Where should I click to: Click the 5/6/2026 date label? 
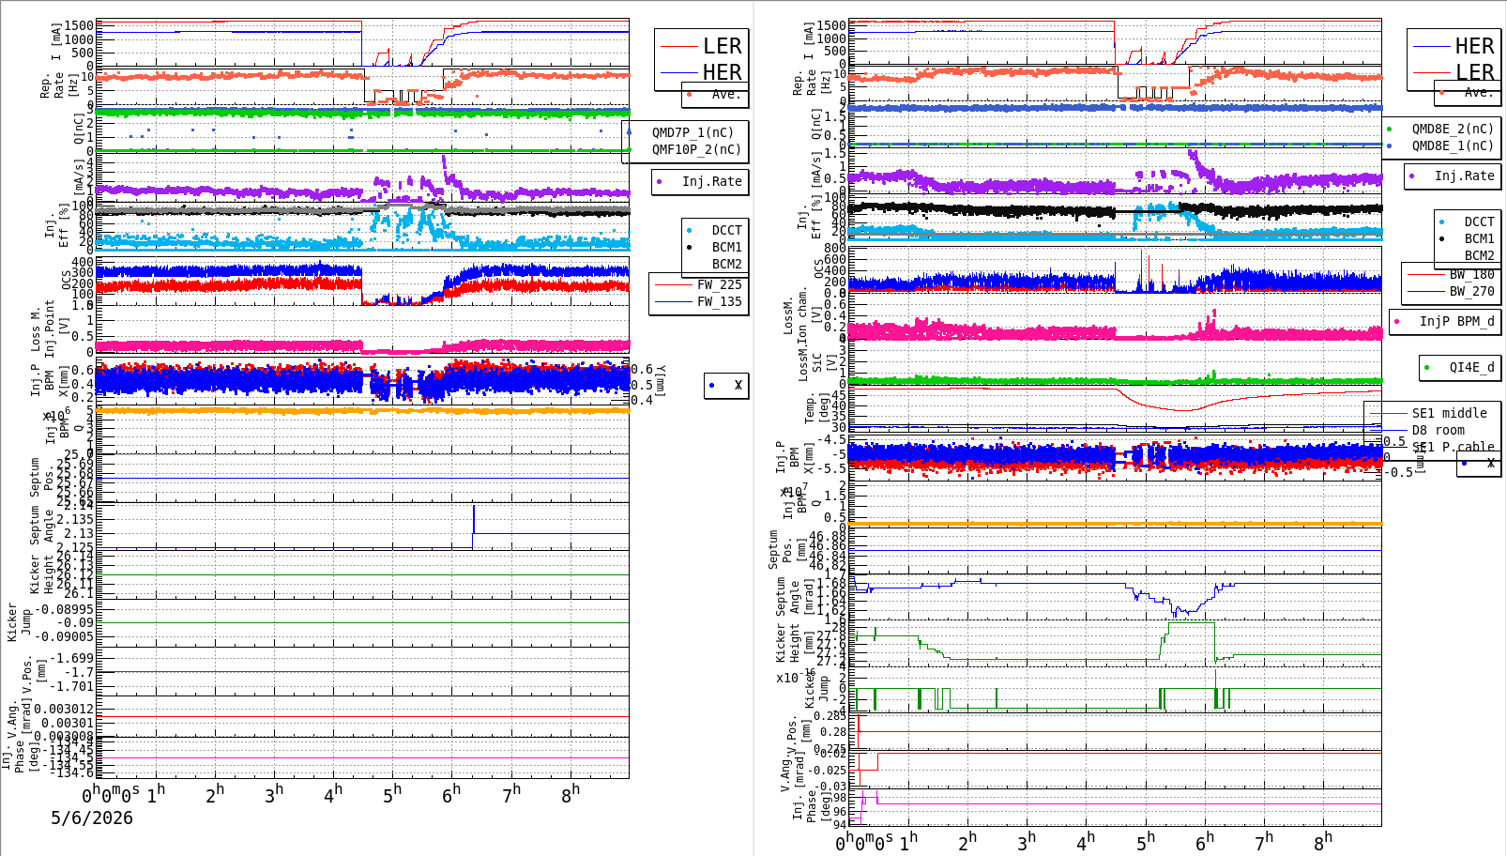pyautogui.click(x=92, y=818)
